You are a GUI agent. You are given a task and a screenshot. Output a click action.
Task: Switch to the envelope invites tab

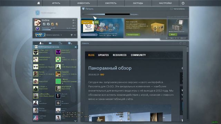pos(50,43)
